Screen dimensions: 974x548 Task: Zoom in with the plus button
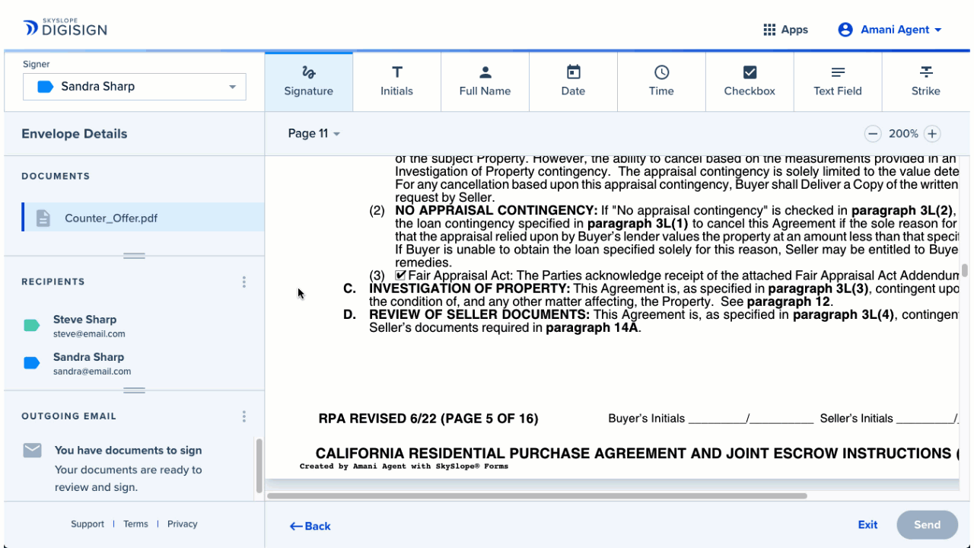932,134
